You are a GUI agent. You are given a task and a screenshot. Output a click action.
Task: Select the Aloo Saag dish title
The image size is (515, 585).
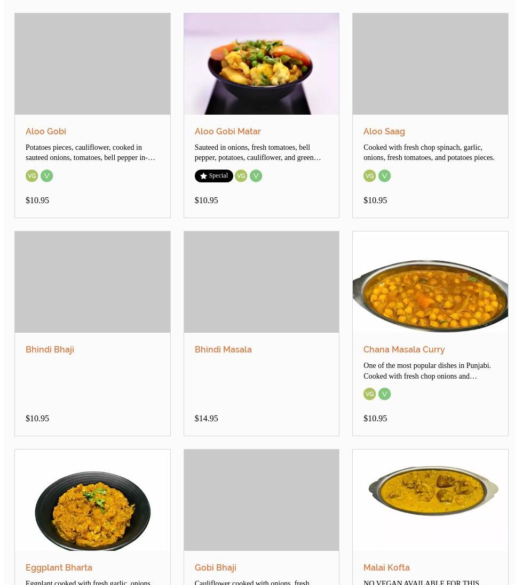(384, 131)
